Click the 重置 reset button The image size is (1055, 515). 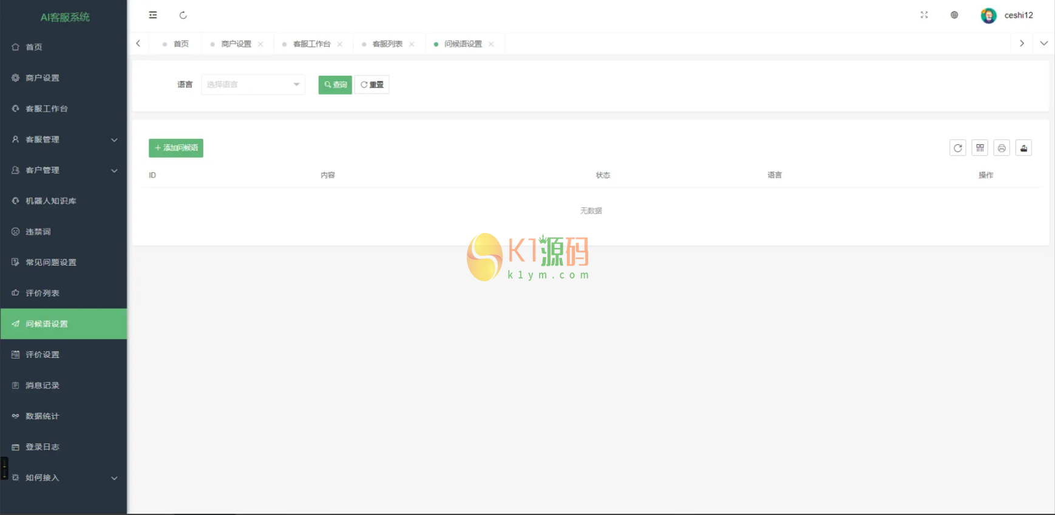372,84
